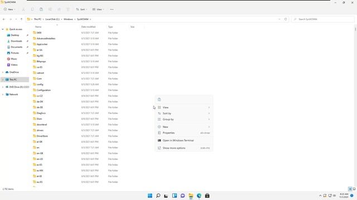Select the AppLocker folder row

(75, 44)
